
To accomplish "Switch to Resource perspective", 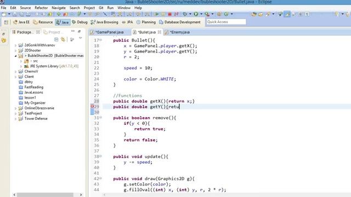I will point(43,22).
